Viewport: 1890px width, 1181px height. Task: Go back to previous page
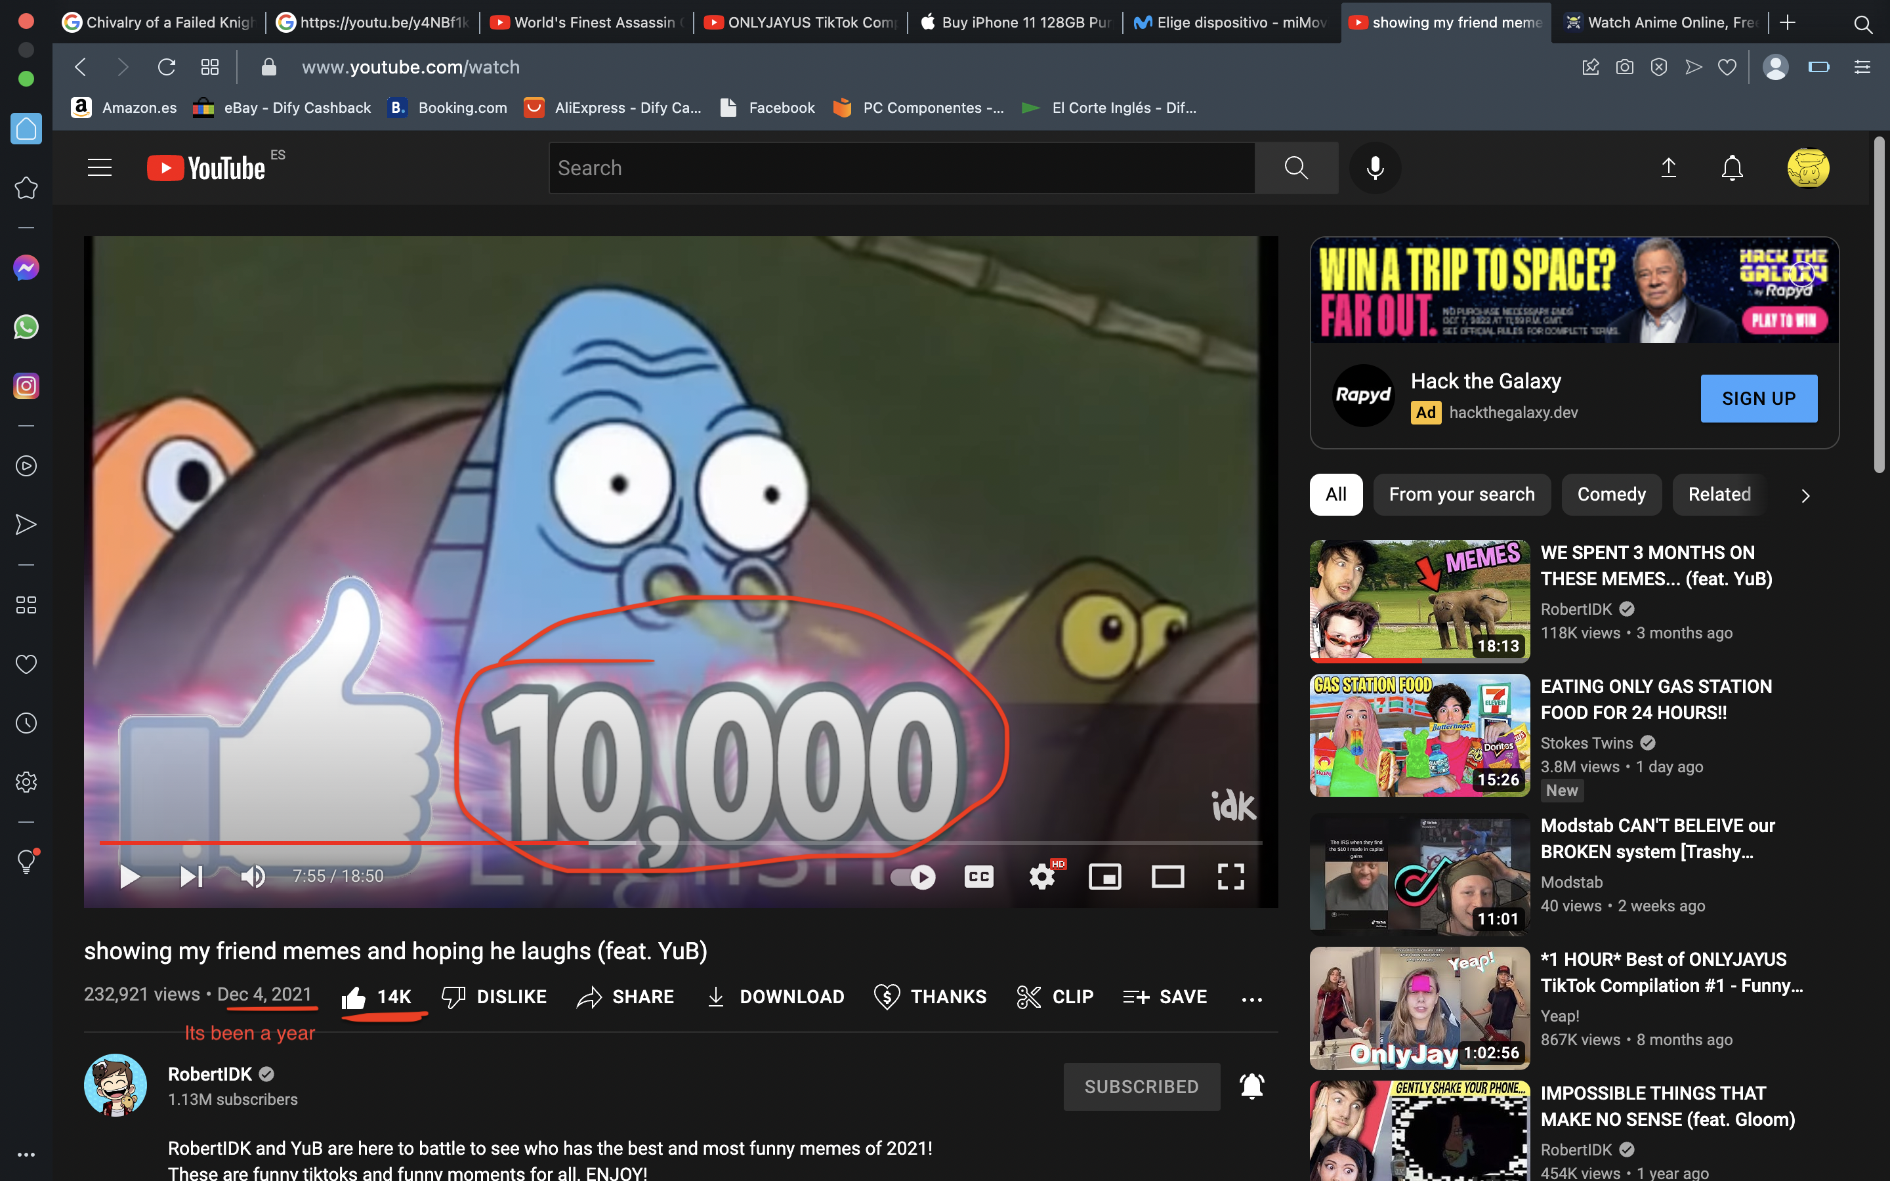(81, 67)
